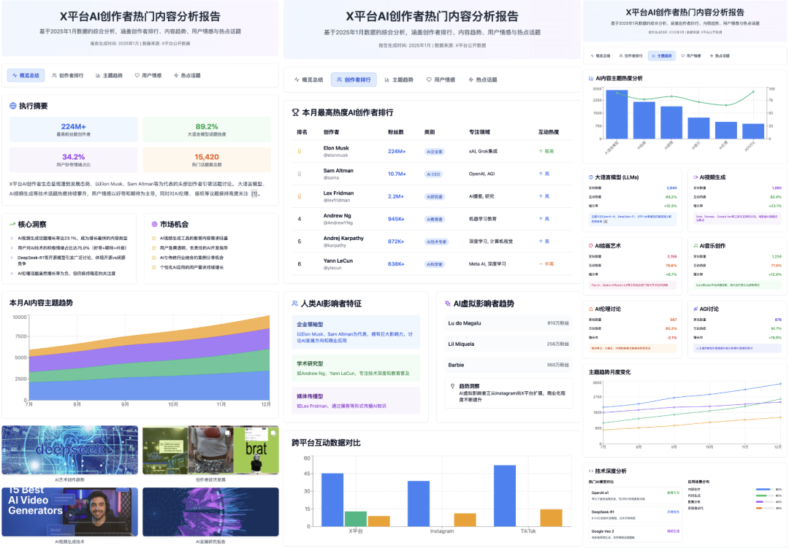
Task: Open 创作者排行 tab in the 执行摘要 report
Action: (x=68, y=75)
